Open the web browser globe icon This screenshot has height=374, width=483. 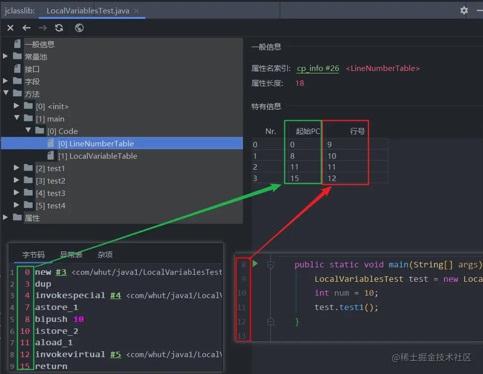coord(79,28)
